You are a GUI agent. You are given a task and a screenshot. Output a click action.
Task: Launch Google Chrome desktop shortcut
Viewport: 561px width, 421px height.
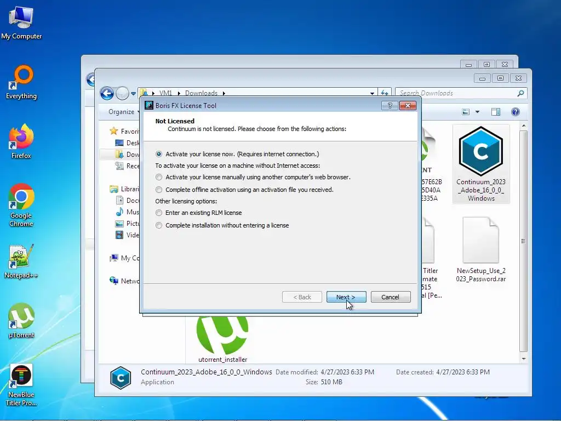click(21, 205)
